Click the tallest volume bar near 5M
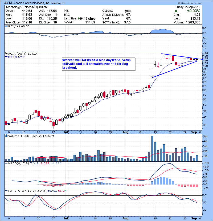Image resolution: width=213 pixels, height=221 pixels. [152, 149]
